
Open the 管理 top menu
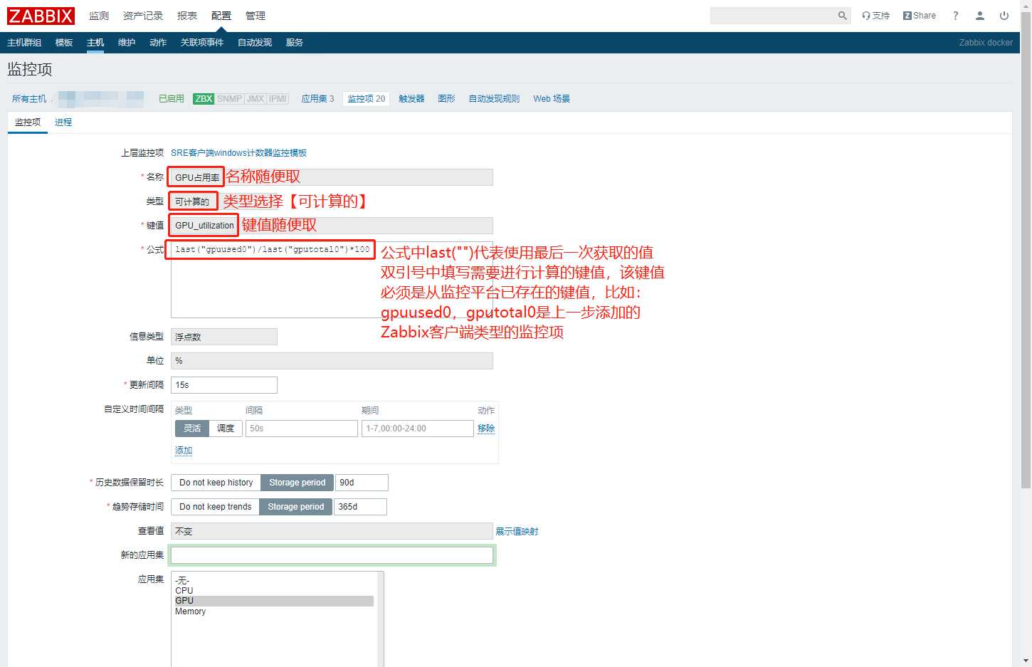pyautogui.click(x=256, y=16)
